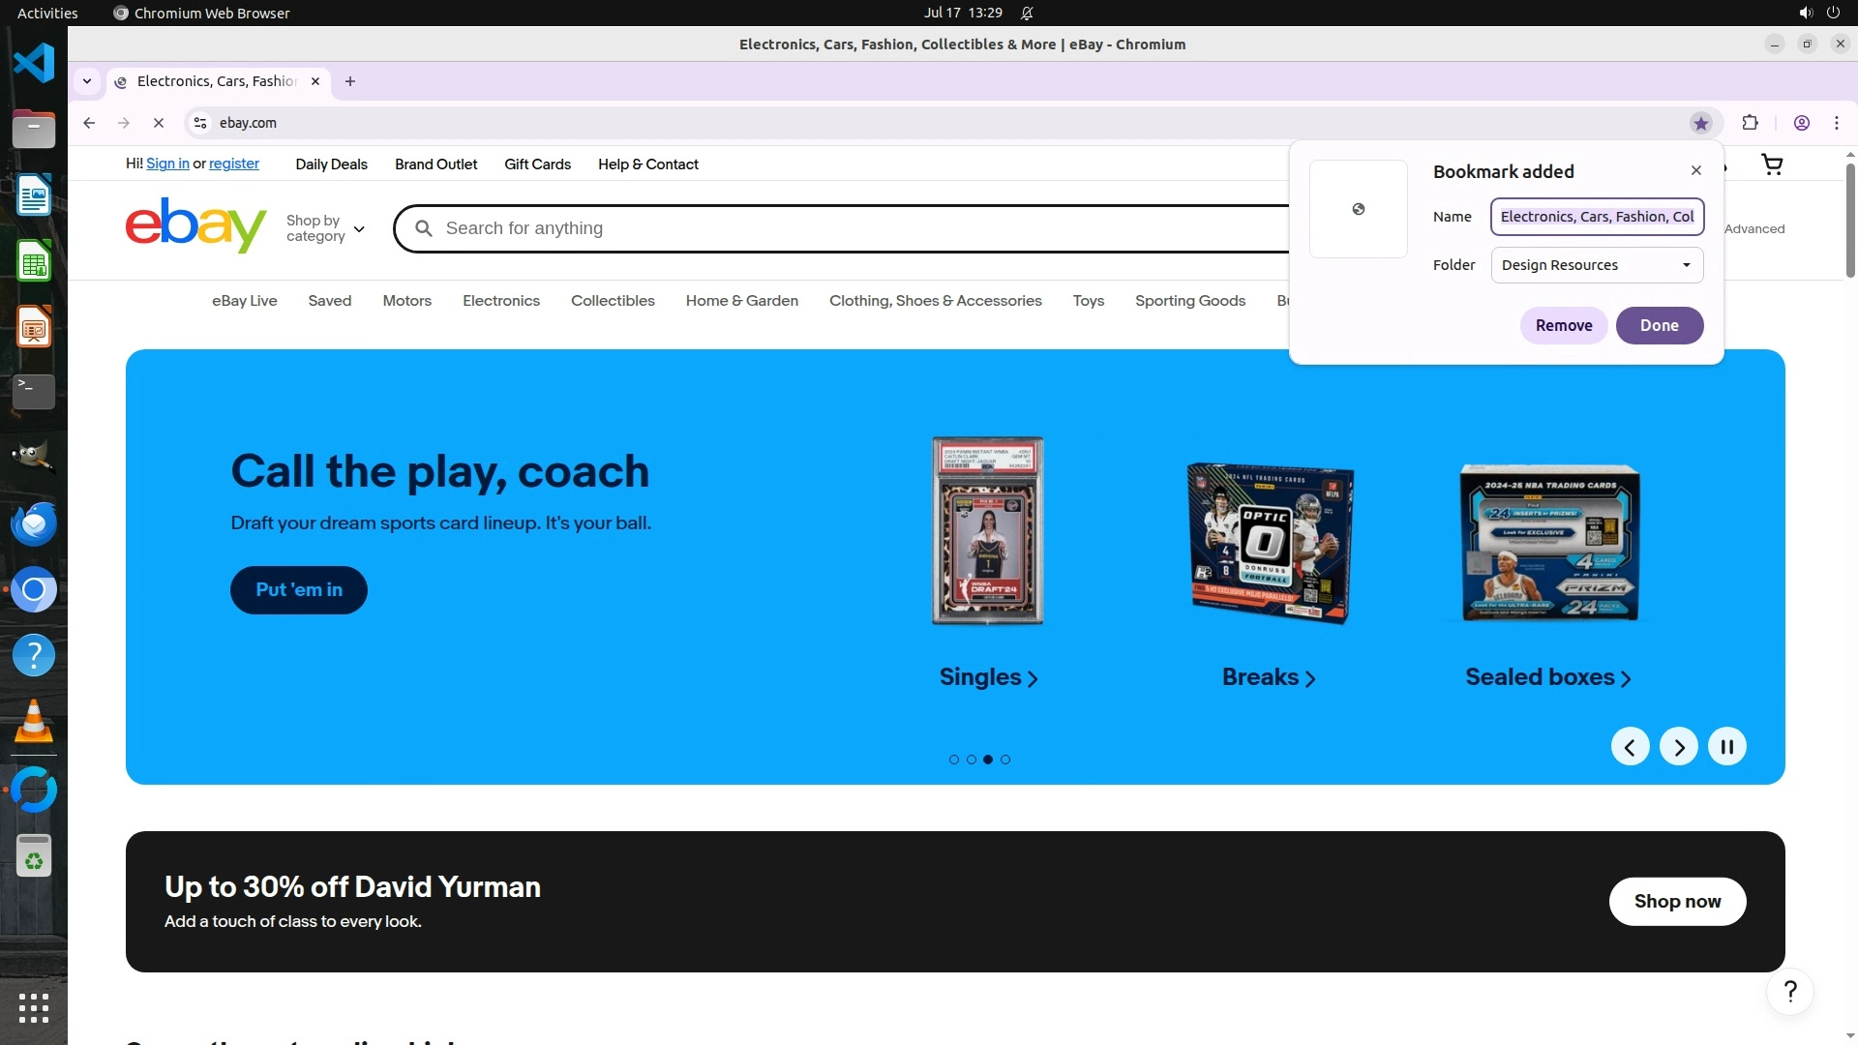
Task: Click the bookmark star icon
Action: point(1700,123)
